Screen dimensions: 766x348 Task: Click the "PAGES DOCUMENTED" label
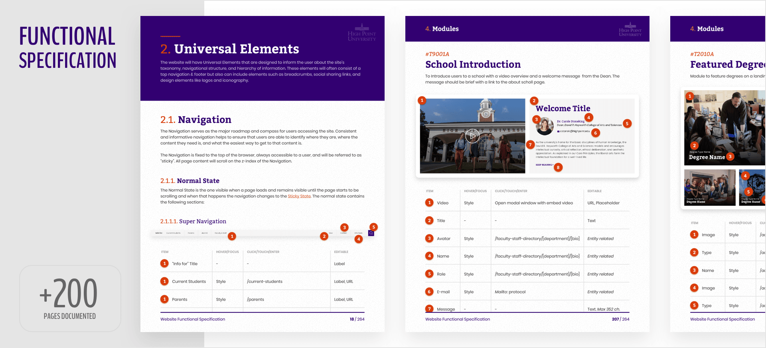(x=70, y=316)
